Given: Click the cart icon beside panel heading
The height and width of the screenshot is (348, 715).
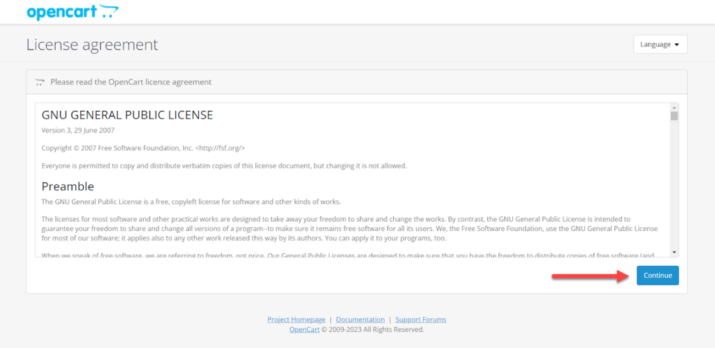Looking at the screenshot, I should pos(40,82).
